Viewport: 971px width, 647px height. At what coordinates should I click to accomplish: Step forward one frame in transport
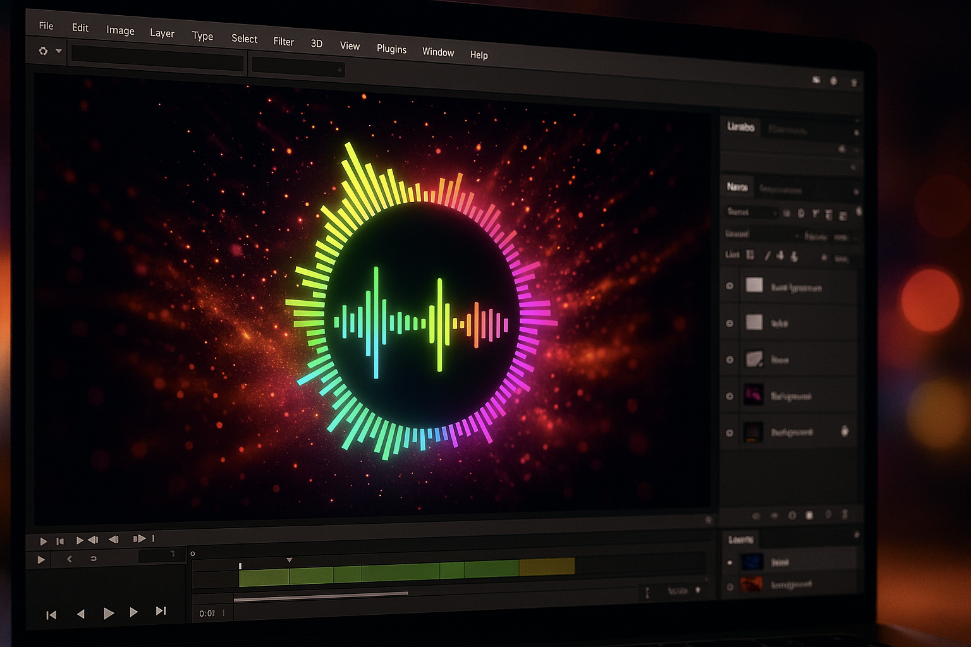pos(133,612)
